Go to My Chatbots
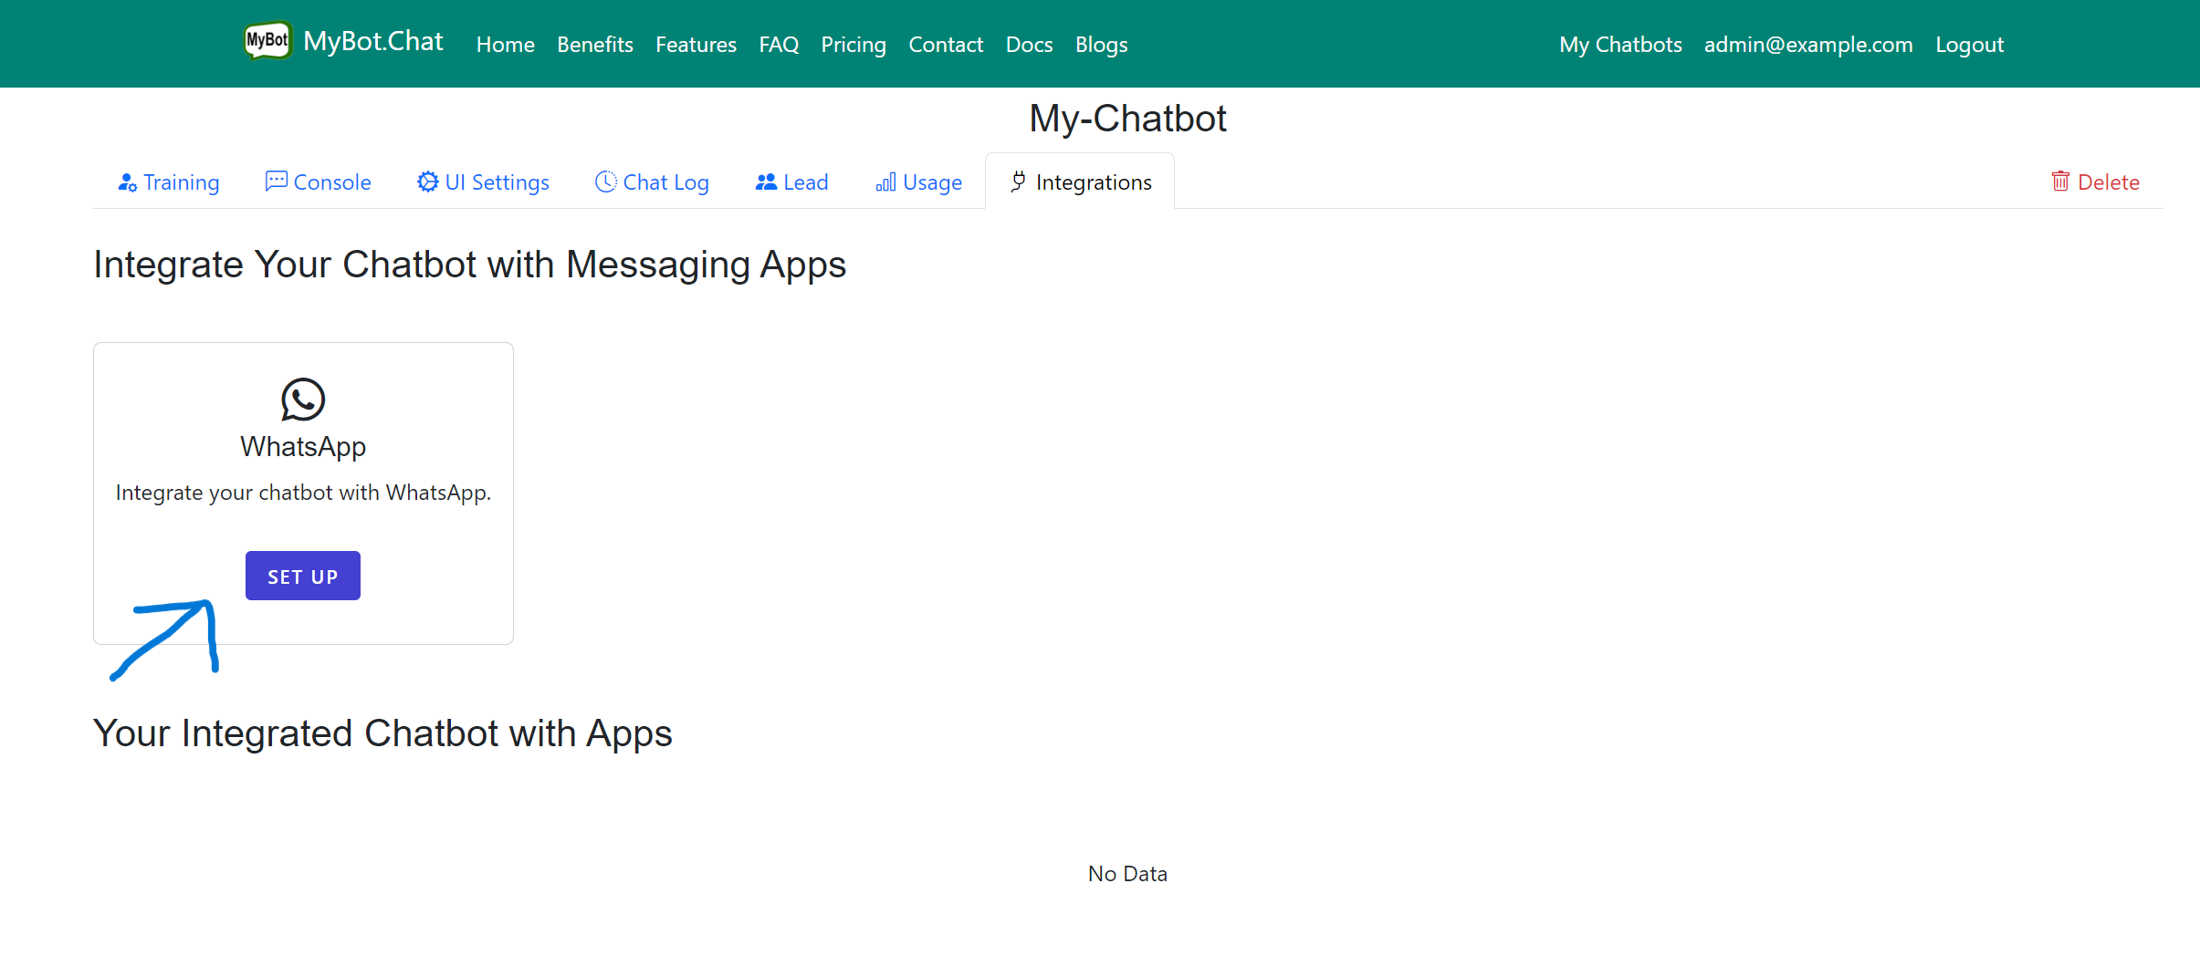This screenshot has width=2200, height=956. tap(1619, 45)
